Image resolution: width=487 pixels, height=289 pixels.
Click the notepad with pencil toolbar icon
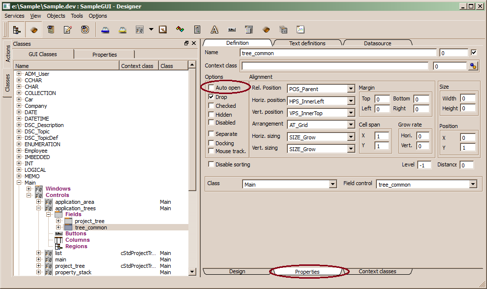point(67,30)
